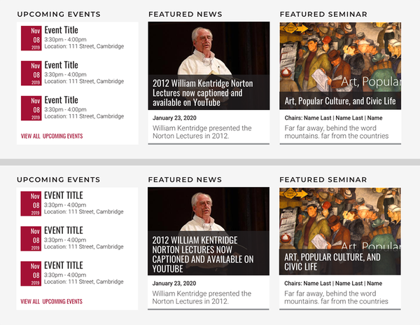Image resolution: width=420 pixels, height=325 pixels.
Task: Open the title-case '2012 William Kentridge Norton Lectures' headline
Action: [202, 92]
